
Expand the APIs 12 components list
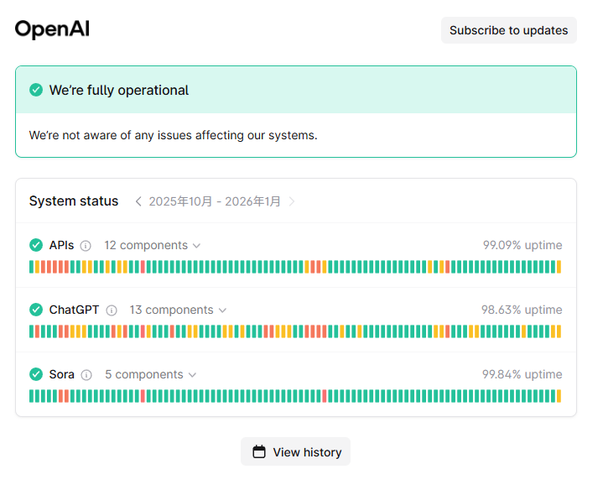153,245
